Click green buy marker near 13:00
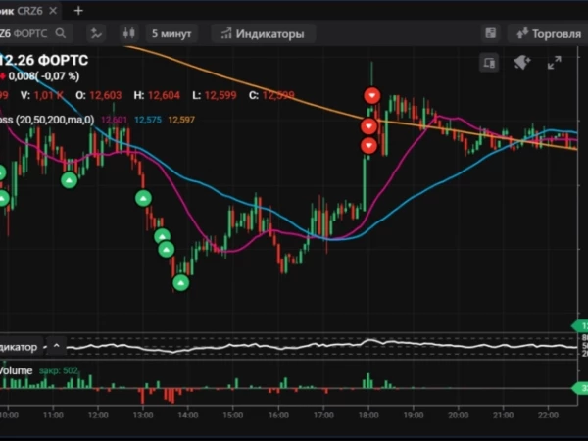 [x=143, y=198]
